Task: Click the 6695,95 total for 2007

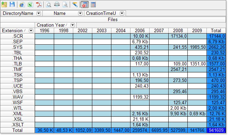Action: click(x=159, y=130)
